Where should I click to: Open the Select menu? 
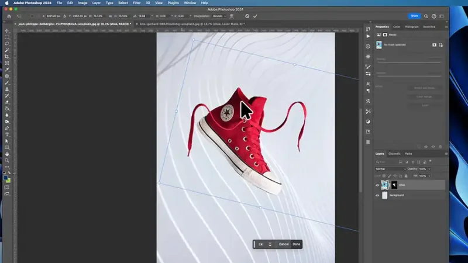coord(123,3)
